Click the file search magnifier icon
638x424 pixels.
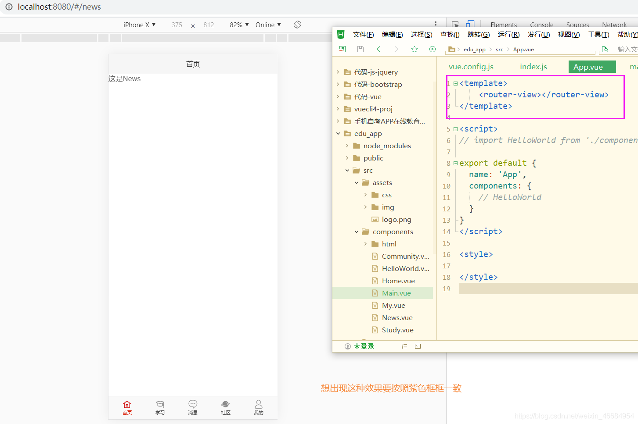(x=605, y=49)
